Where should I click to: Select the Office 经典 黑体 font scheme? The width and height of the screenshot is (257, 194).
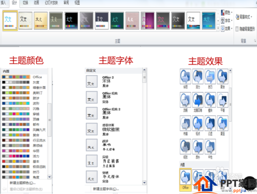click(x=114, y=97)
